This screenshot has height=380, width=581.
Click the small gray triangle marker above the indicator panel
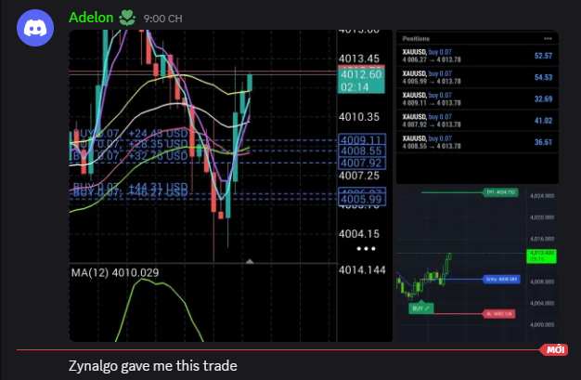[250, 262]
